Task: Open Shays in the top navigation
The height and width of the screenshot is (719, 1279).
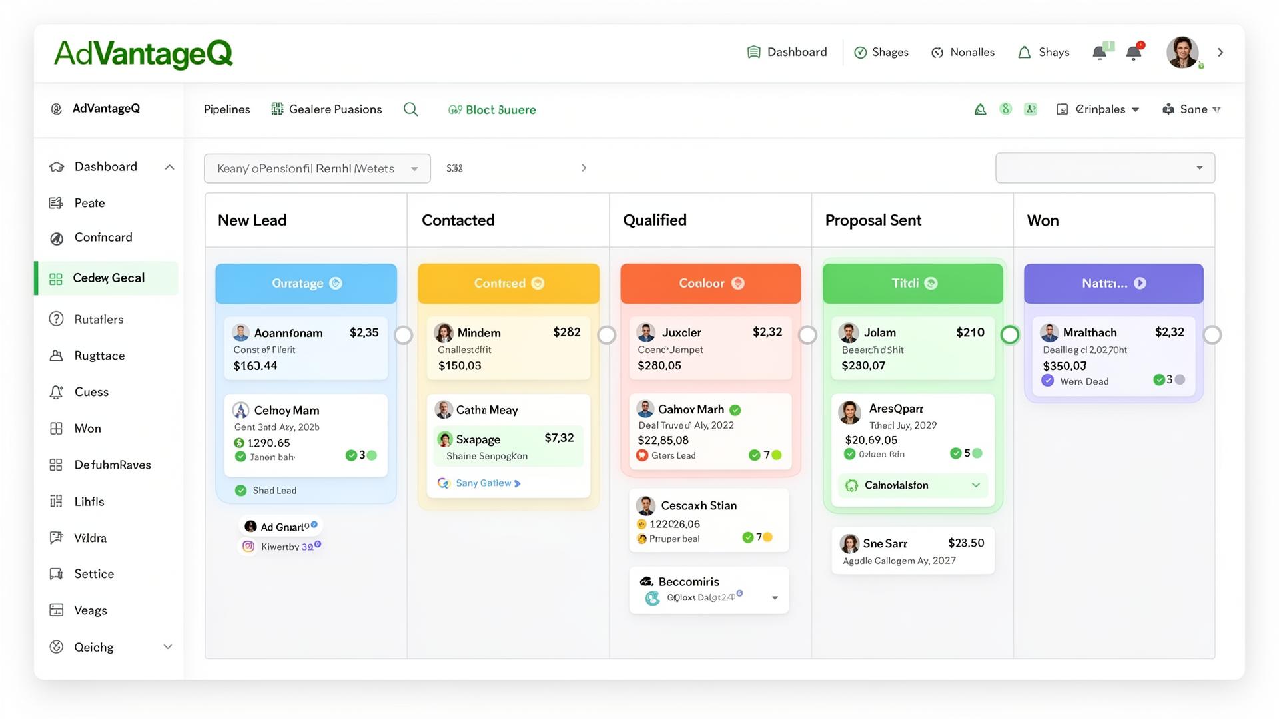Action: pos(1044,52)
